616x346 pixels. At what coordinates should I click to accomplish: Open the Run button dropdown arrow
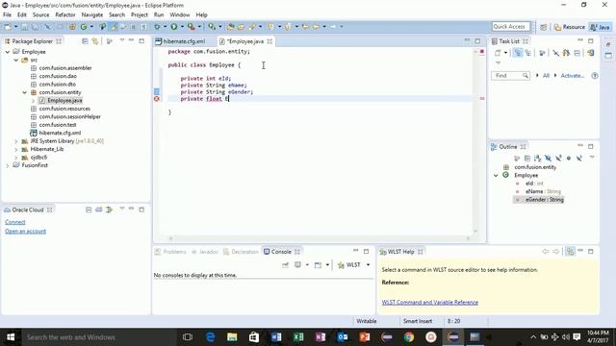tap(182, 27)
